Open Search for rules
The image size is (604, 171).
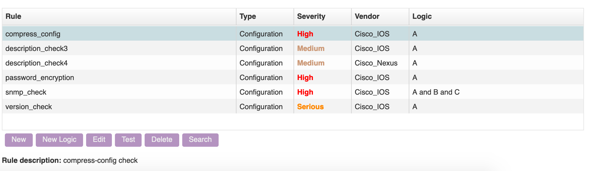[x=200, y=140]
